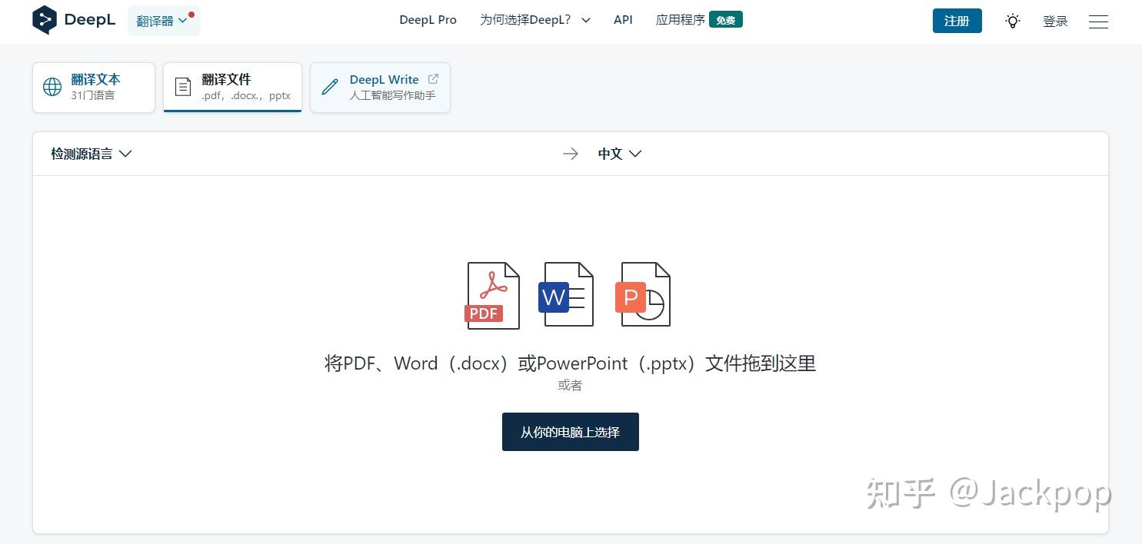This screenshot has height=544, width=1142.
Task: Click the 免费 badge
Action: click(x=726, y=20)
